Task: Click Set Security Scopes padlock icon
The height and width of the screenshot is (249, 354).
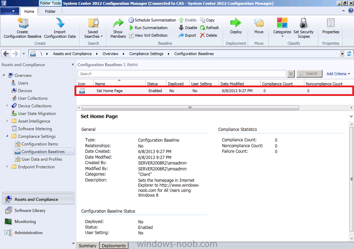Action: point(304,23)
